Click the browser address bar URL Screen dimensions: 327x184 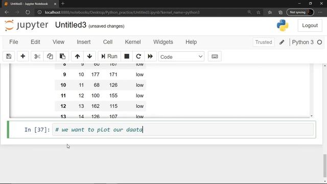(122, 12)
